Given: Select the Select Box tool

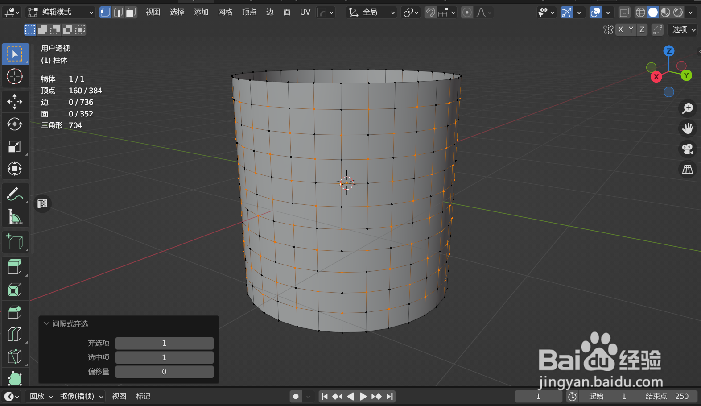Looking at the screenshot, I should tap(15, 54).
